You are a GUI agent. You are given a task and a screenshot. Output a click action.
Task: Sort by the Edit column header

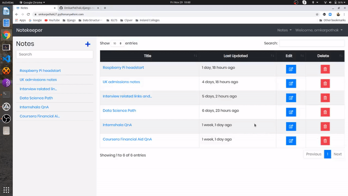click(291, 56)
